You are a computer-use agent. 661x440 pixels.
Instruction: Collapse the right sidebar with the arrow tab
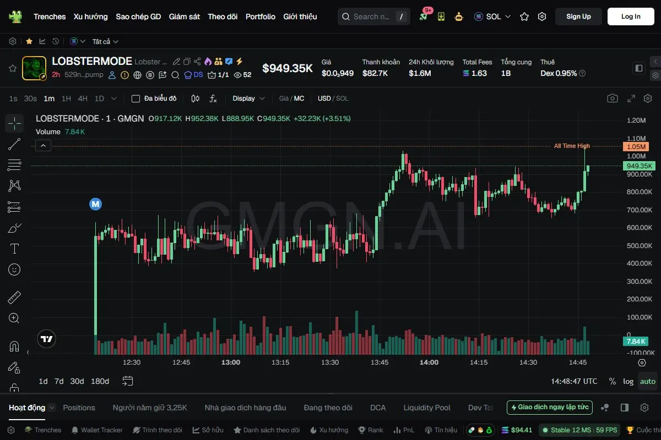pos(655,62)
